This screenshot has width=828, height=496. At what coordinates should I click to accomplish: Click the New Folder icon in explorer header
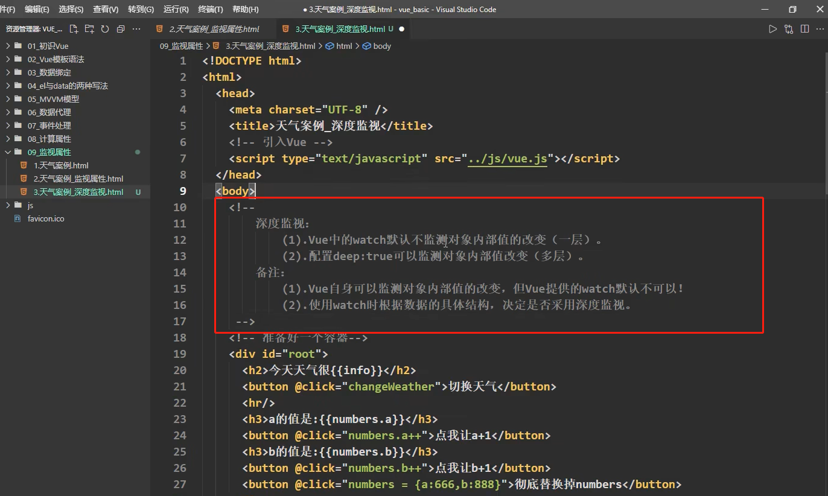[89, 29]
